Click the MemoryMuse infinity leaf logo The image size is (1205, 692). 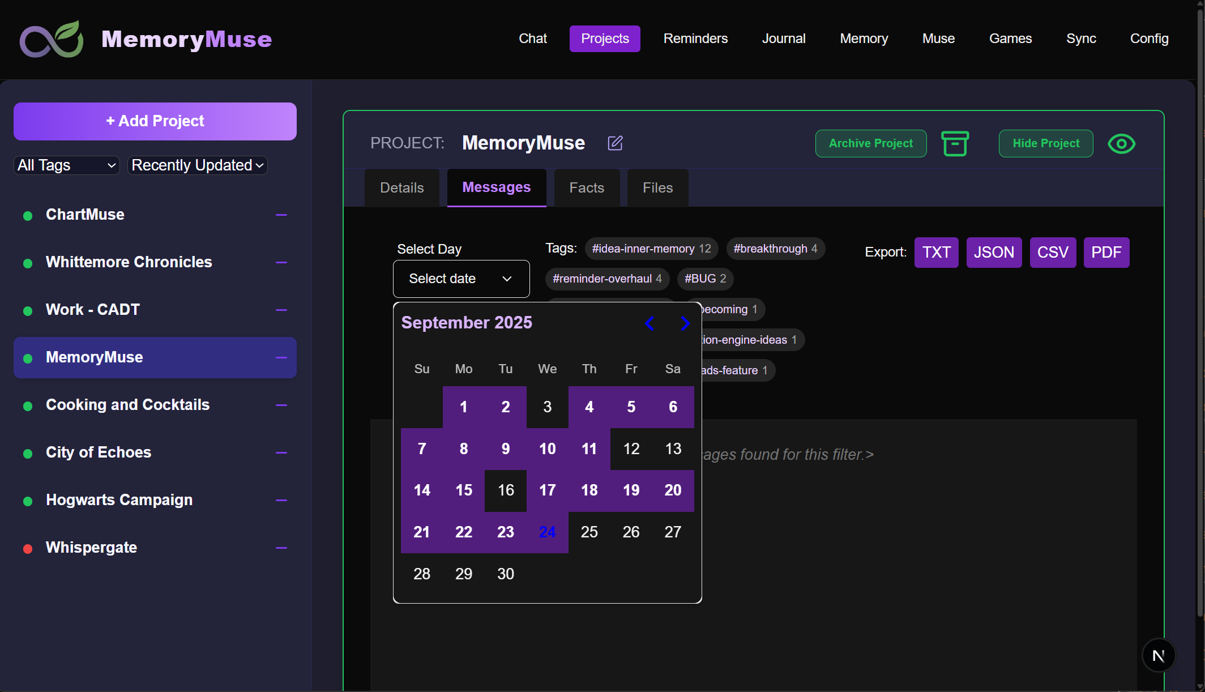(52, 40)
